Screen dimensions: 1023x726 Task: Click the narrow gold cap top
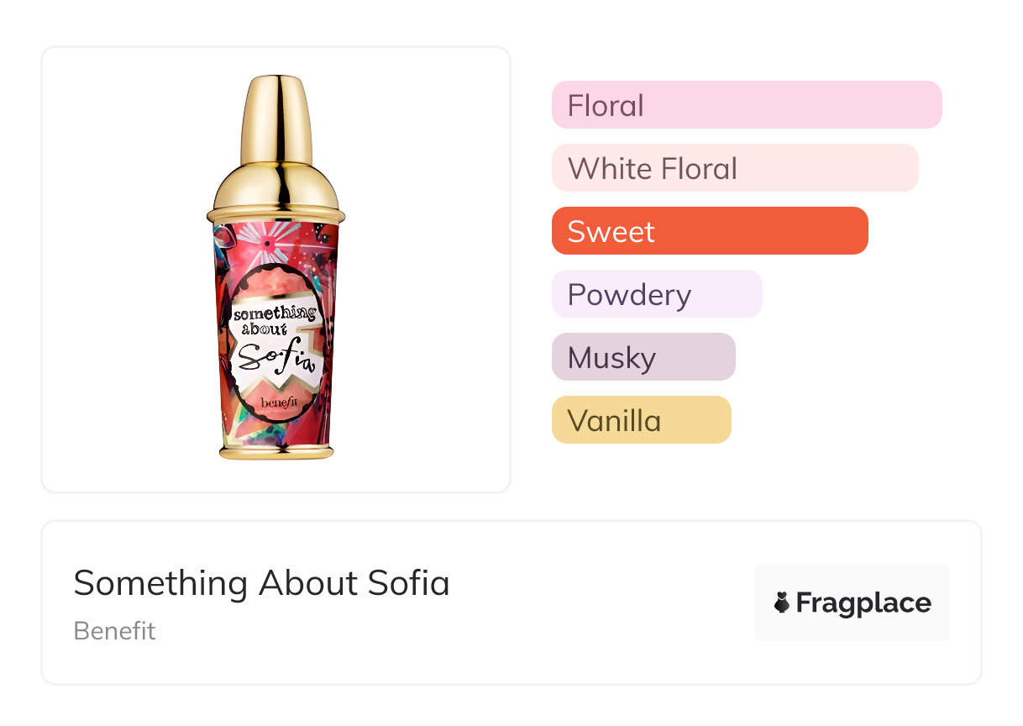point(276,118)
